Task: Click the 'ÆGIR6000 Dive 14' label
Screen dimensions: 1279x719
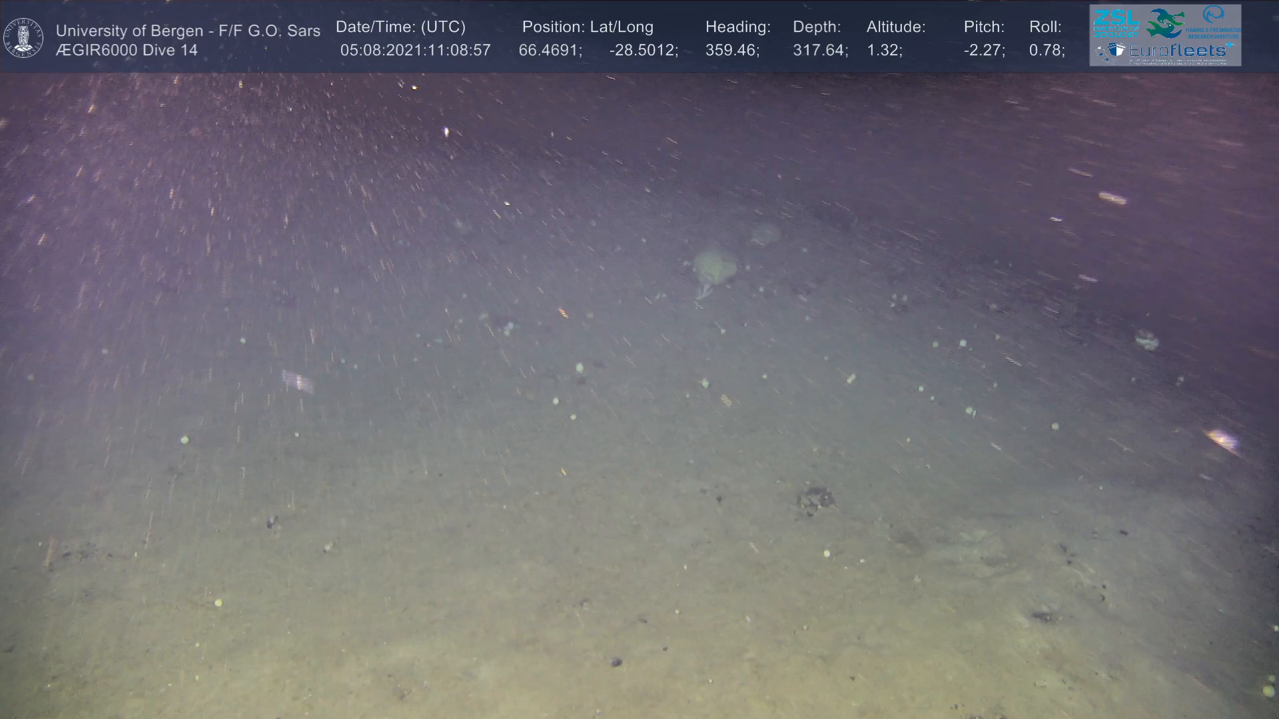Action: point(127,51)
